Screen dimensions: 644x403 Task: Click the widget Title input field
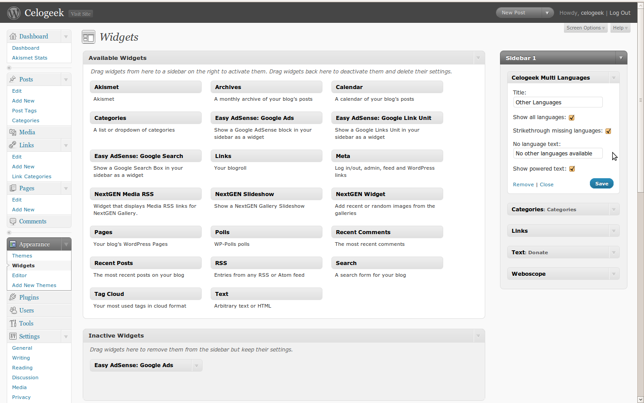(x=558, y=103)
